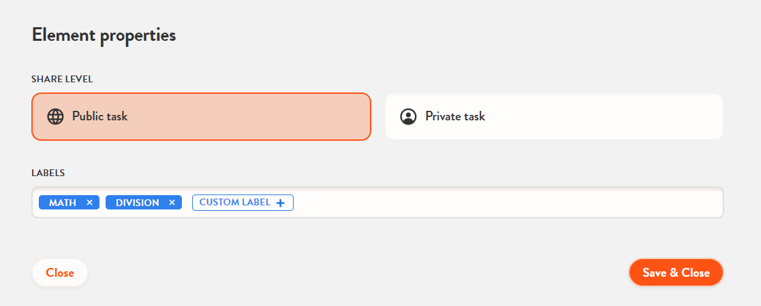The height and width of the screenshot is (306, 761).
Task: Click the "Private task" text
Action: point(455,116)
